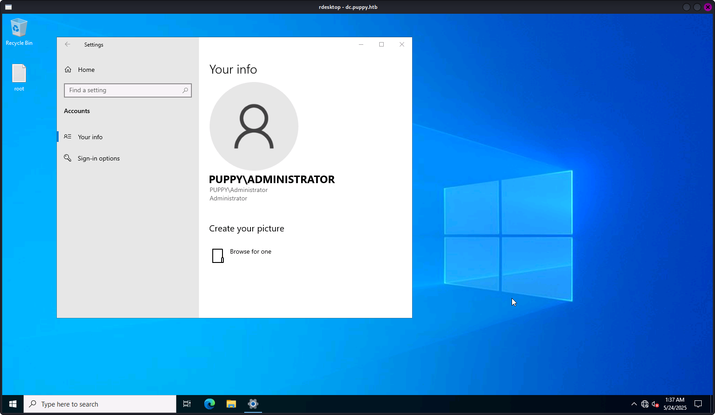Open Task View from taskbar

[187, 404]
